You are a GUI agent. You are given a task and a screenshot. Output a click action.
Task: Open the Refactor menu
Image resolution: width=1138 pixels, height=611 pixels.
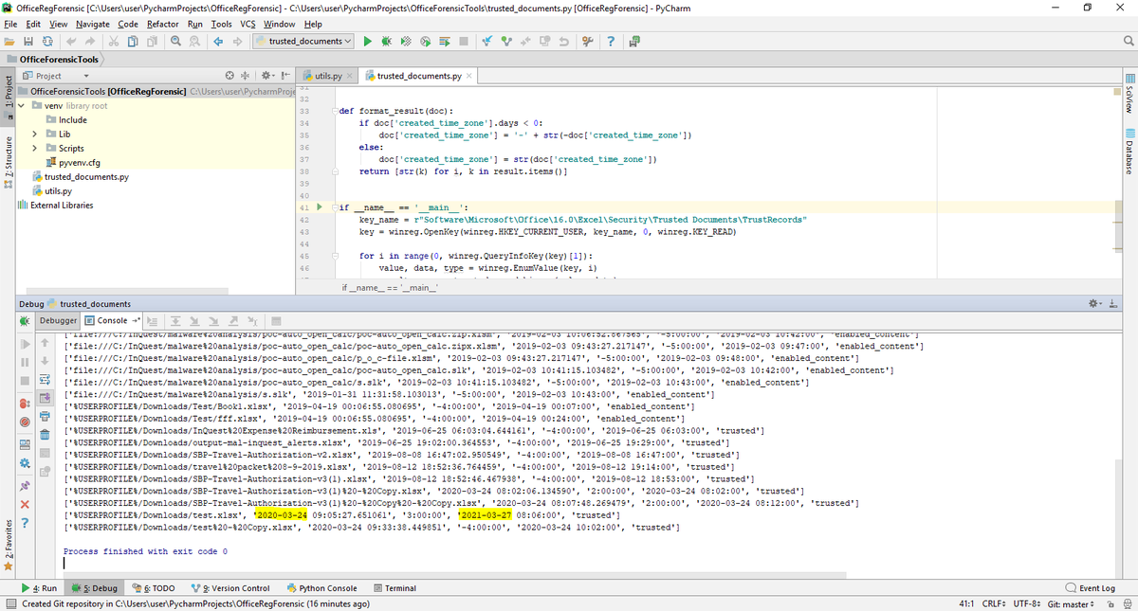click(x=163, y=24)
